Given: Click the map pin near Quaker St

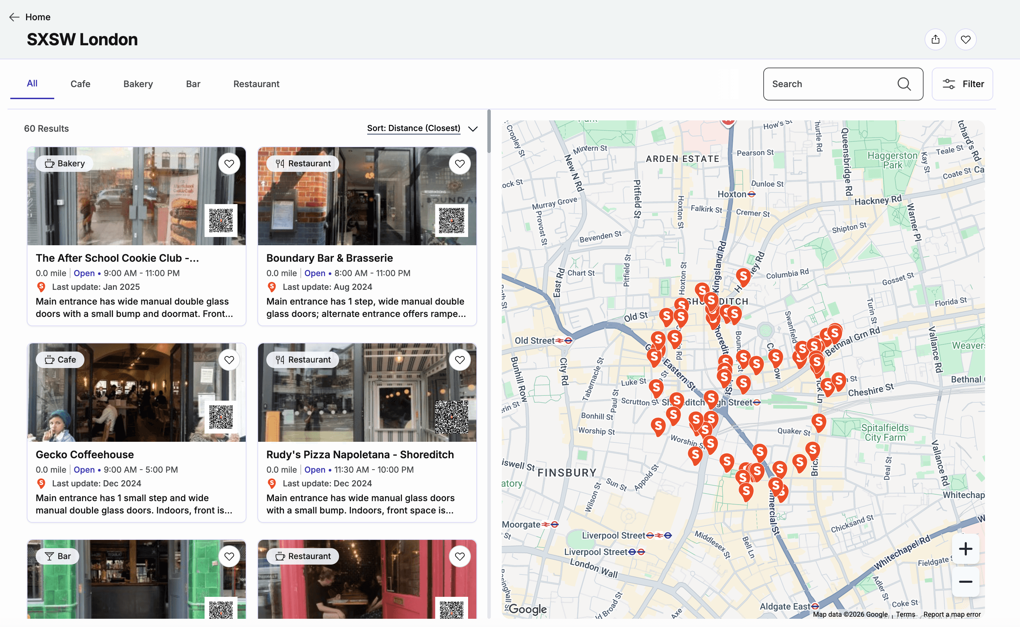Looking at the screenshot, I should [x=819, y=422].
